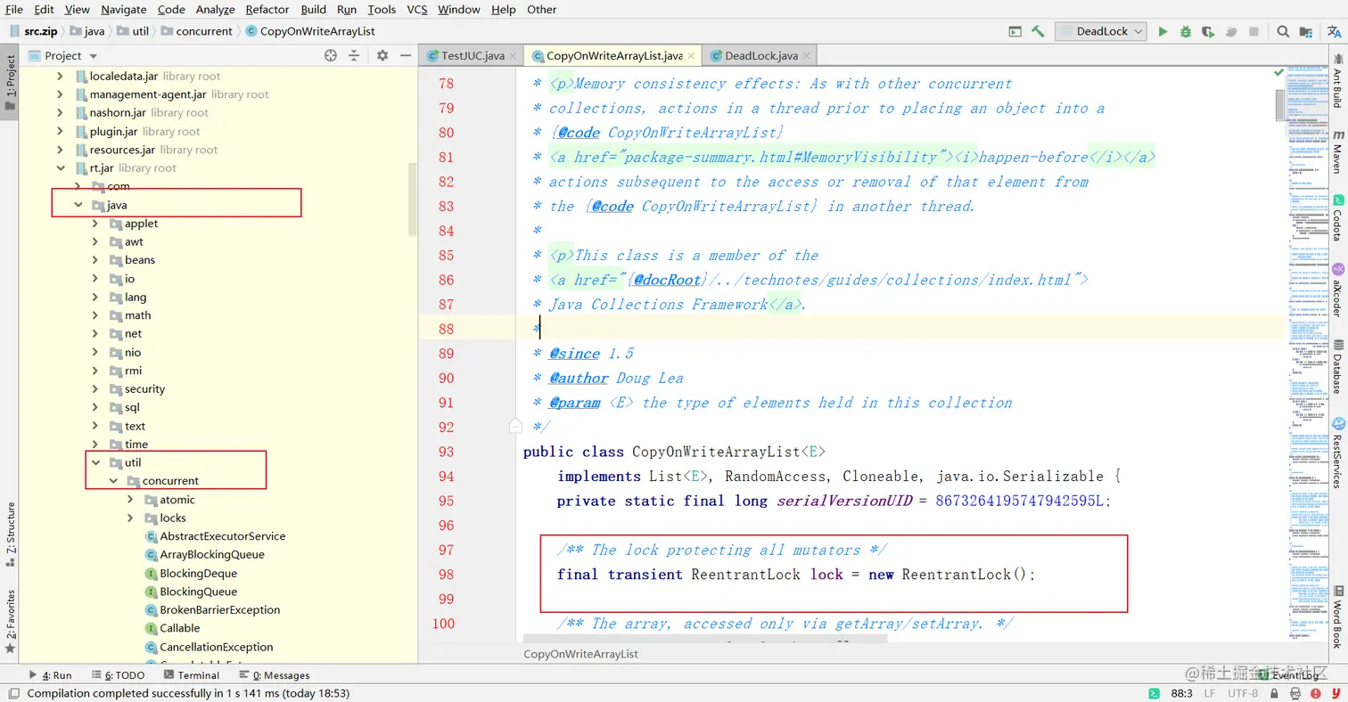This screenshot has width=1348, height=702.
Task: Open Project Structure folder icon
Action: 1308,31
